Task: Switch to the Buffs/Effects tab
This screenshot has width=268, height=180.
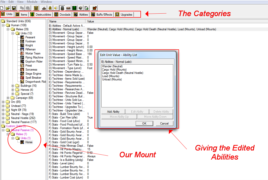Action: pyautogui.click(x=102, y=15)
